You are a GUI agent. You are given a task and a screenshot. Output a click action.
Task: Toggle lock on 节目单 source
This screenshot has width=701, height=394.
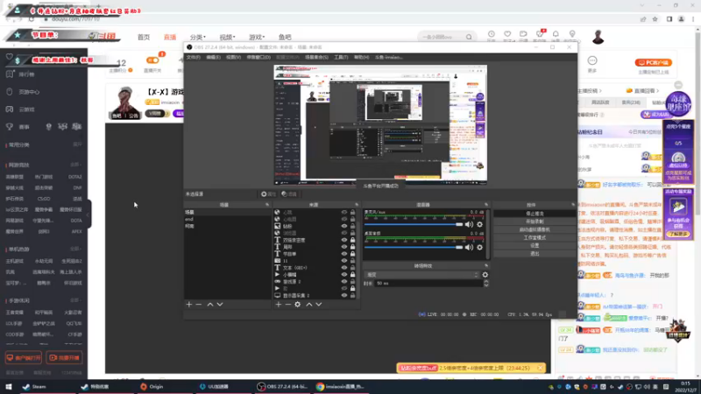353,254
